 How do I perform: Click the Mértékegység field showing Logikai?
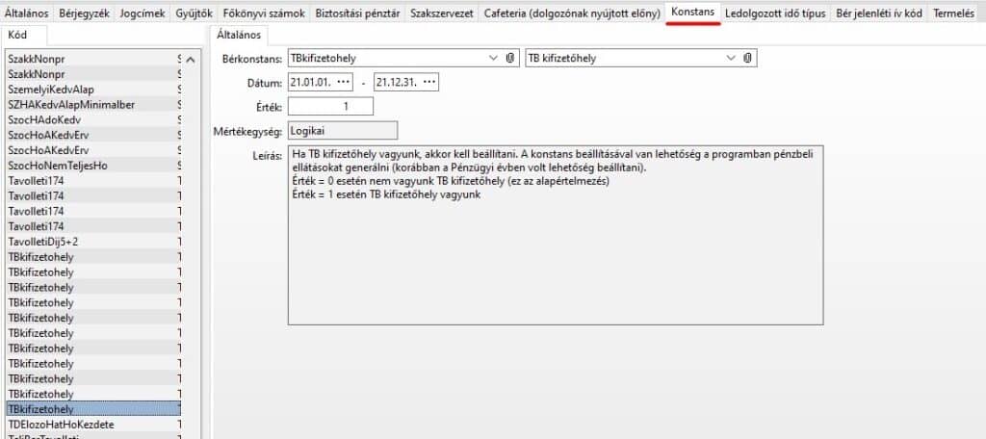[343, 130]
